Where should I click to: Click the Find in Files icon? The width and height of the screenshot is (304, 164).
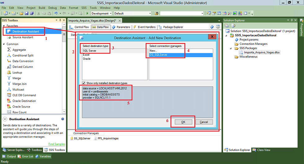(x=156, y=13)
